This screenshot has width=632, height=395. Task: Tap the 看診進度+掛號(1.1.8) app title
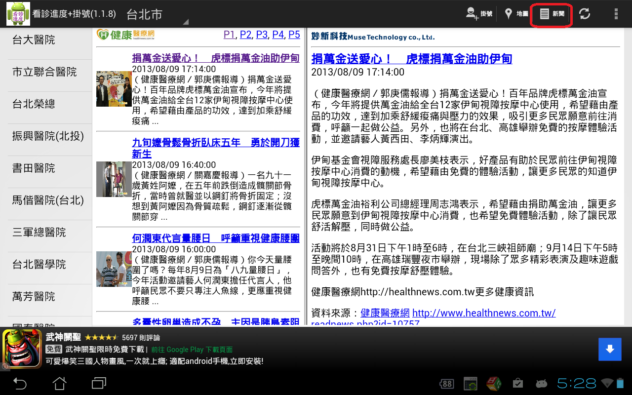click(74, 14)
